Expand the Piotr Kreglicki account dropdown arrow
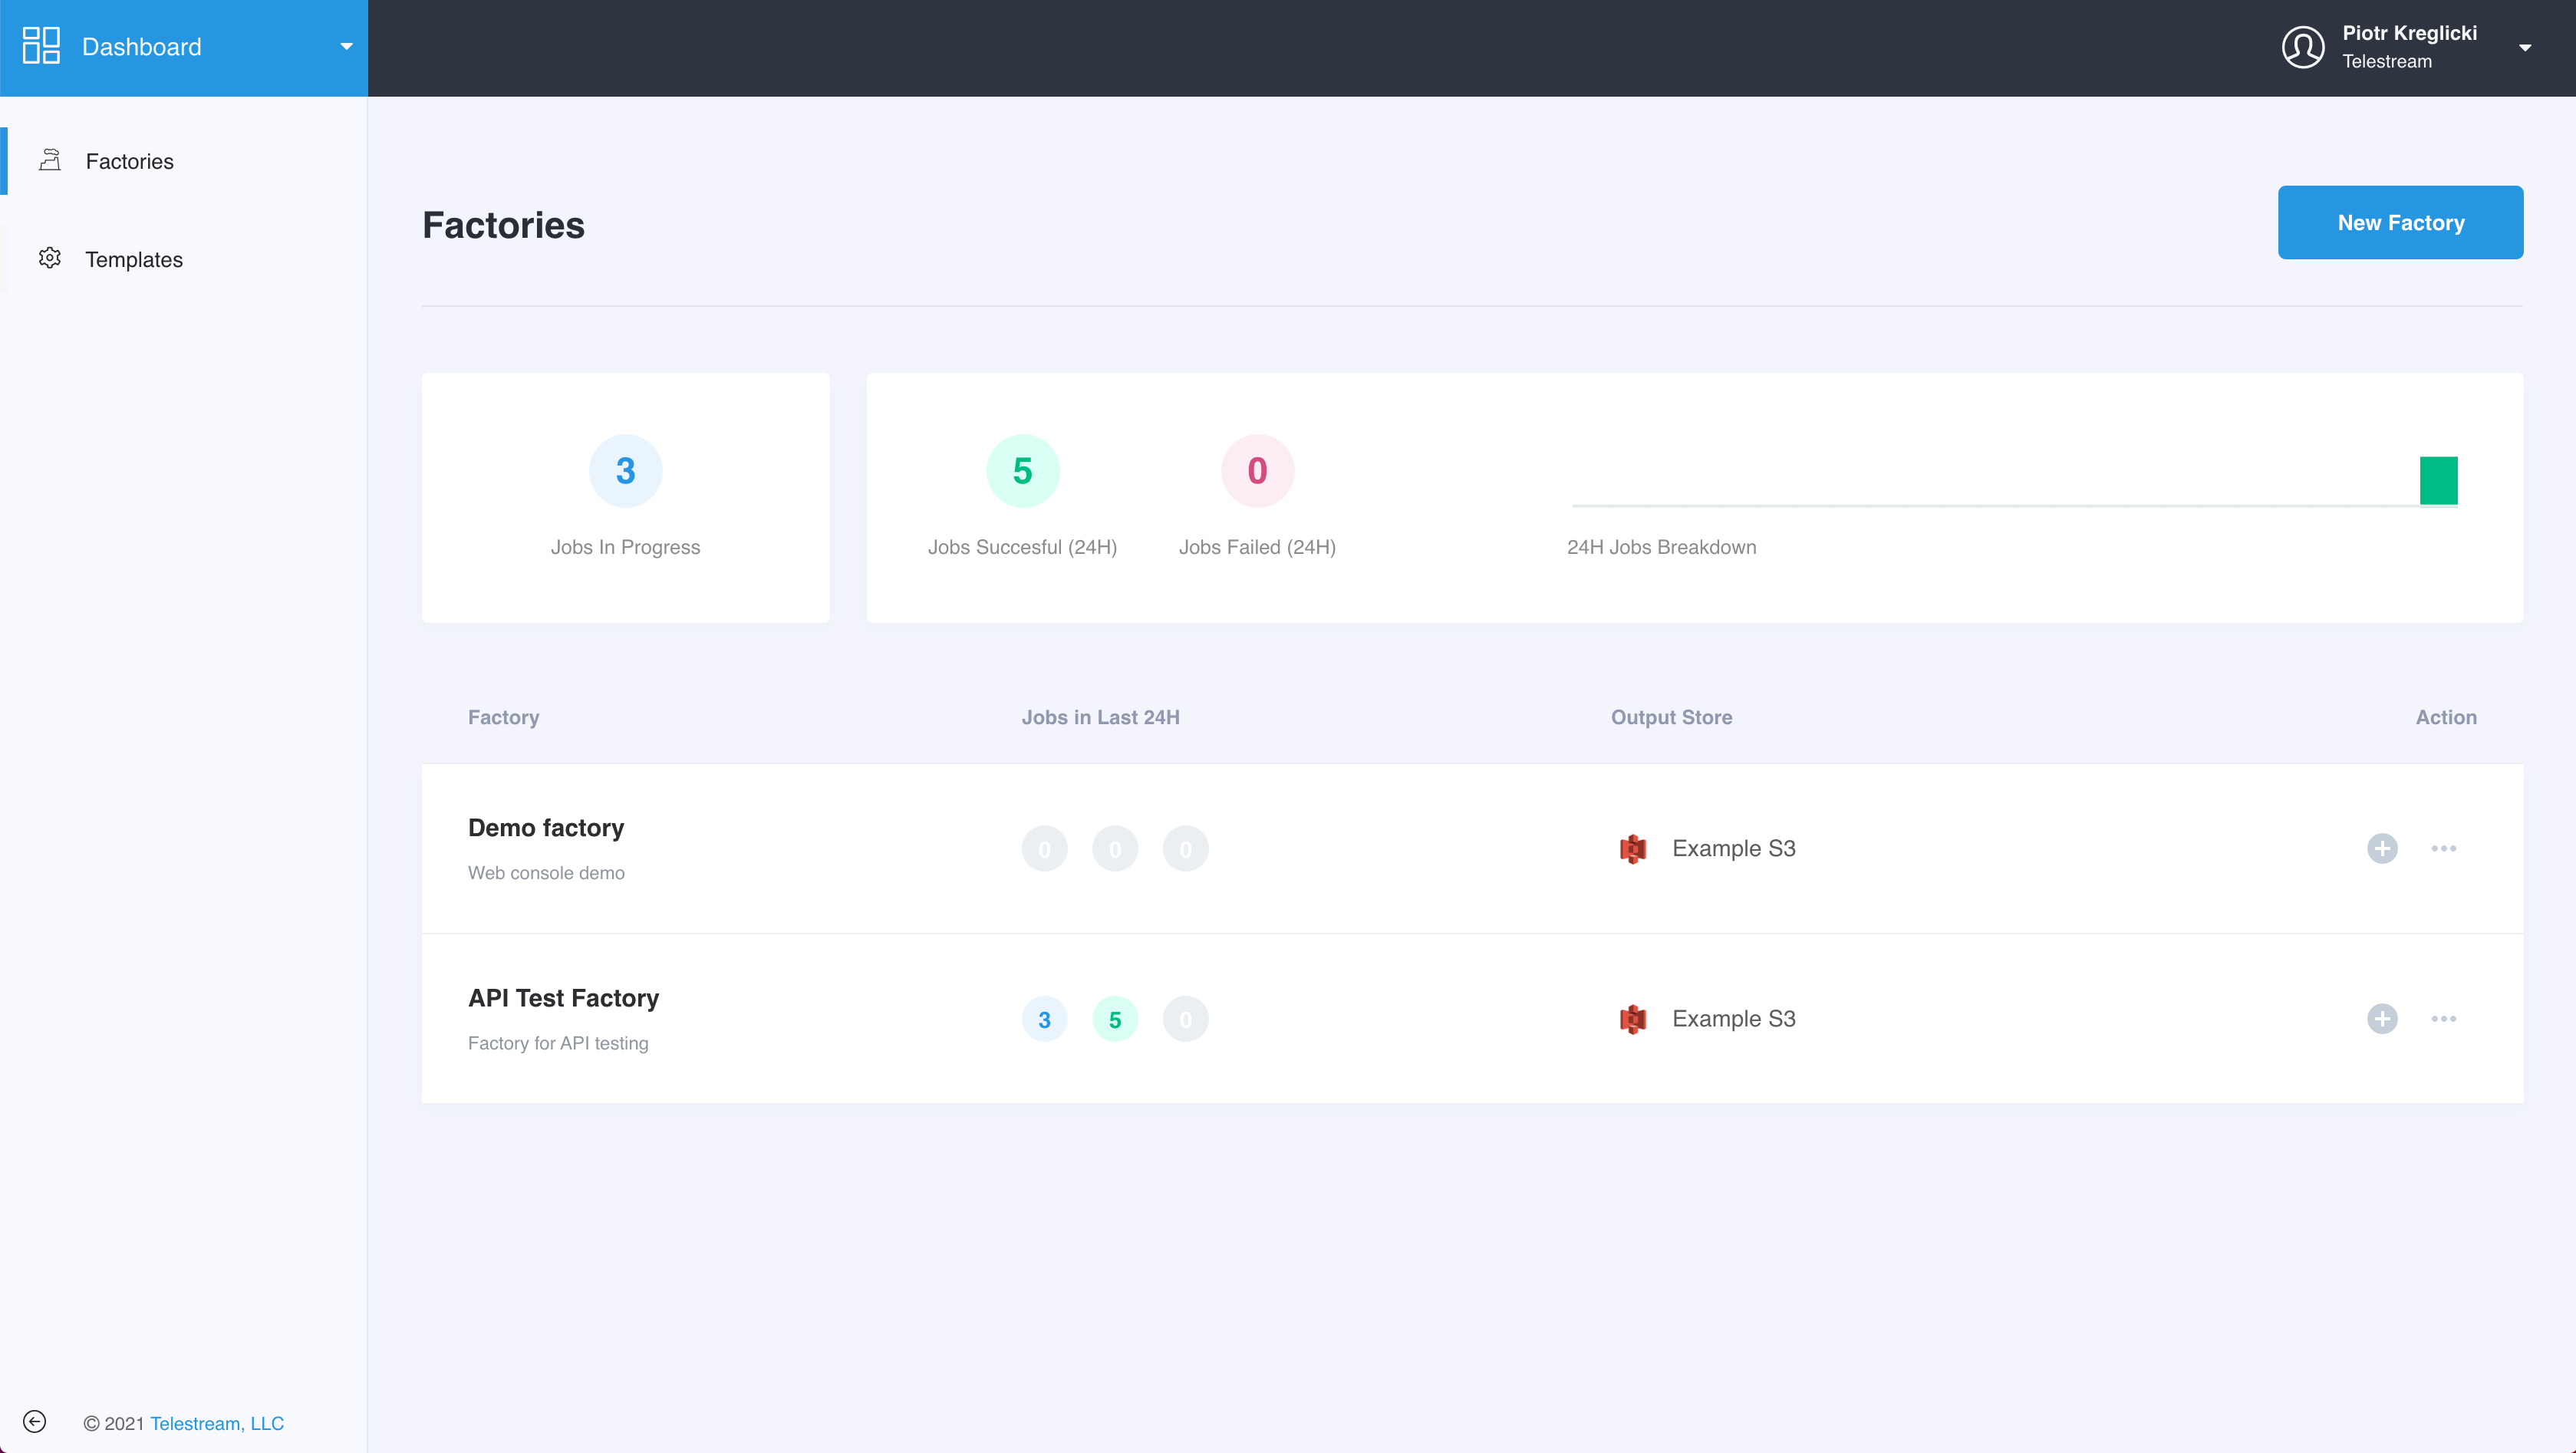 [x=2525, y=48]
